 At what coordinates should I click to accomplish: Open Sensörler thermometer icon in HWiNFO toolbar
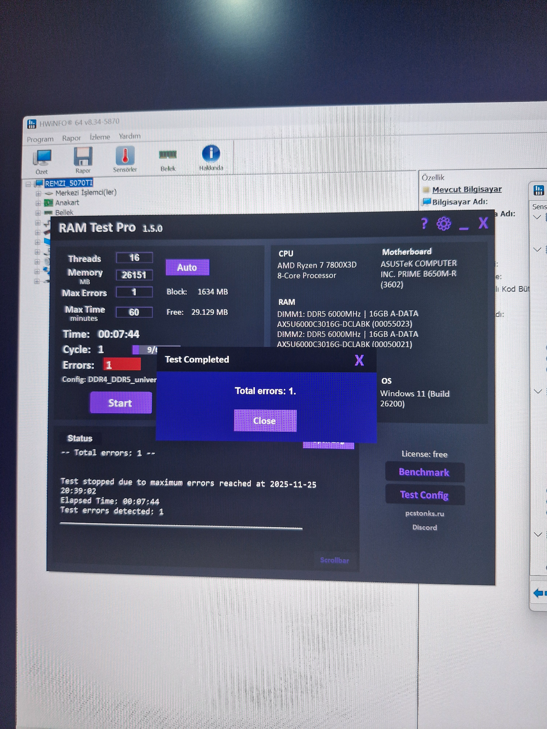tap(125, 159)
